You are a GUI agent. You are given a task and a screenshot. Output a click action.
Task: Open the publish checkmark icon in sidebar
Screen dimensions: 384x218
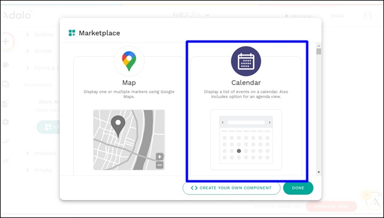pos(5,141)
